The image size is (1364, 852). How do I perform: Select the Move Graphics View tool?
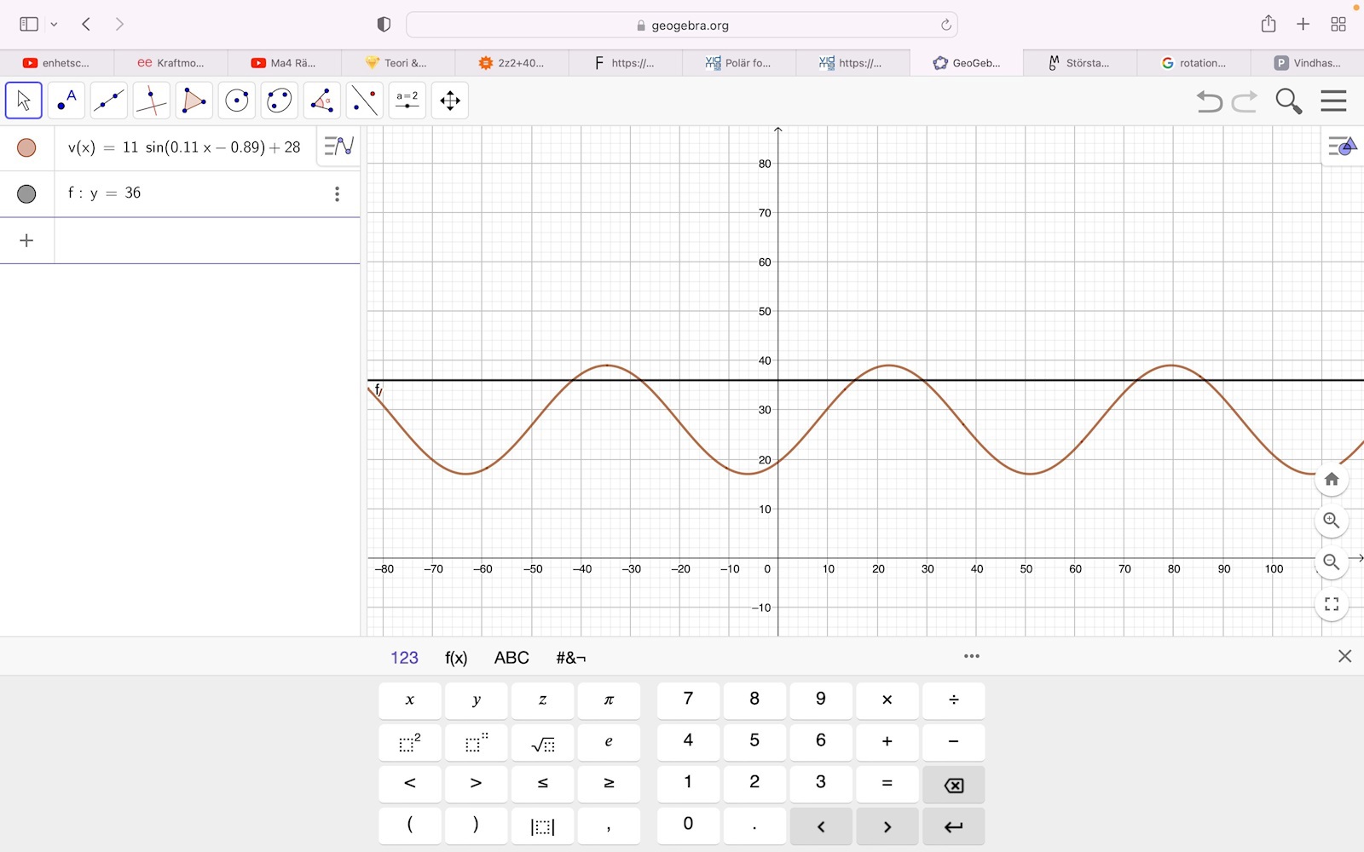450,101
